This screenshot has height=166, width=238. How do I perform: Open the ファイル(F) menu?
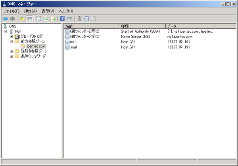[12, 11]
